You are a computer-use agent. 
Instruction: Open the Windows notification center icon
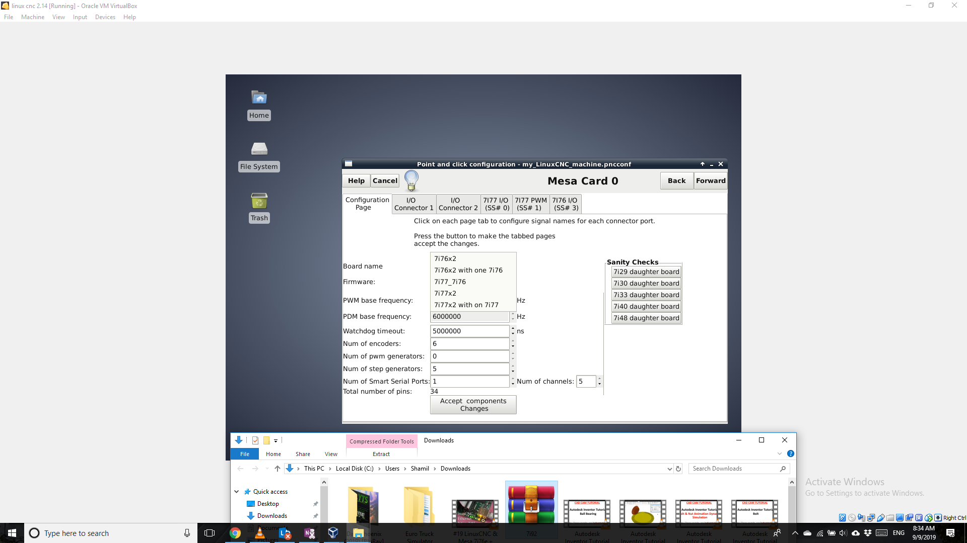tap(950, 533)
